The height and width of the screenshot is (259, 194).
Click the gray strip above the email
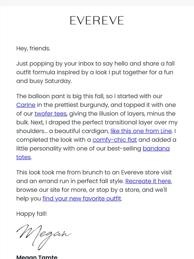tap(97, 3)
